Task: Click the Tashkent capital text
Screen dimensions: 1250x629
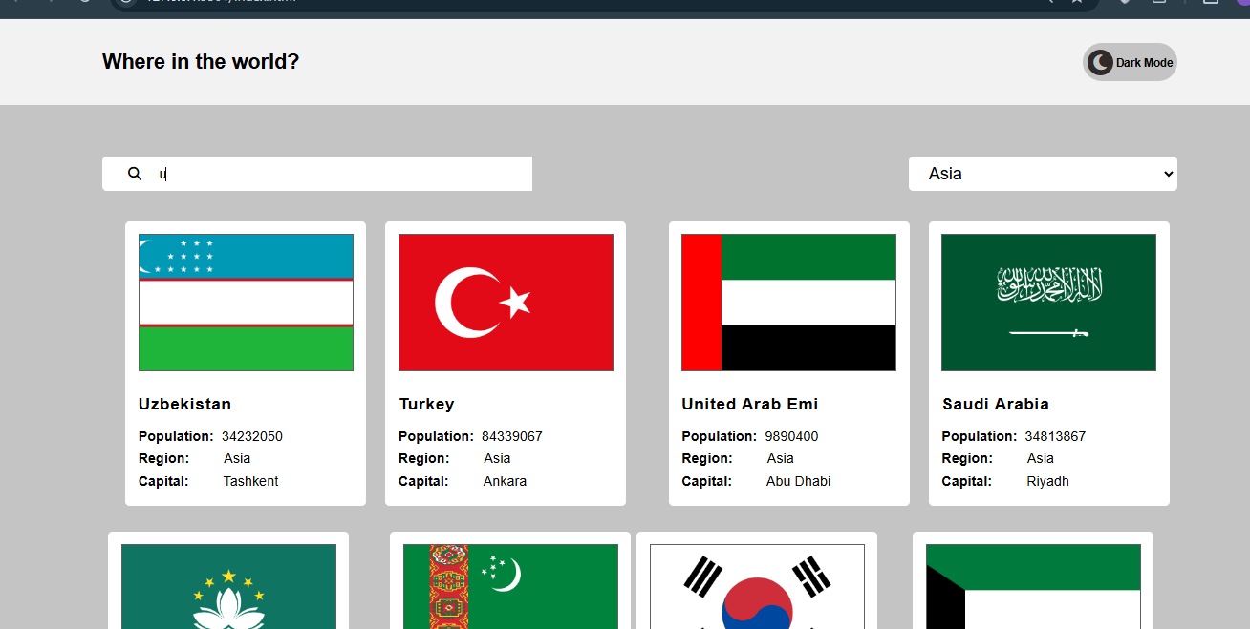Action: pyautogui.click(x=250, y=481)
